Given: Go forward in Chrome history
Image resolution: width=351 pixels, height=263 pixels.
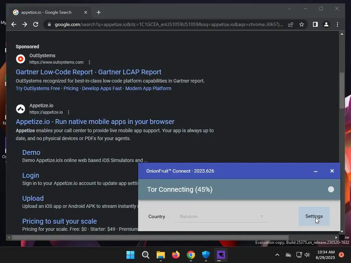Looking at the screenshot, I should coord(25,24).
